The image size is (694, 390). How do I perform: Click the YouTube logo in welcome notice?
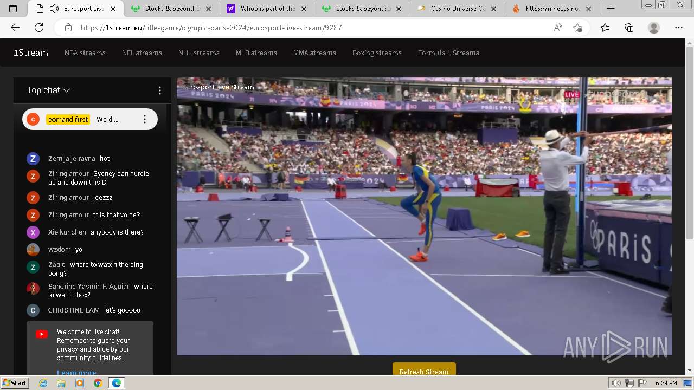[42, 334]
